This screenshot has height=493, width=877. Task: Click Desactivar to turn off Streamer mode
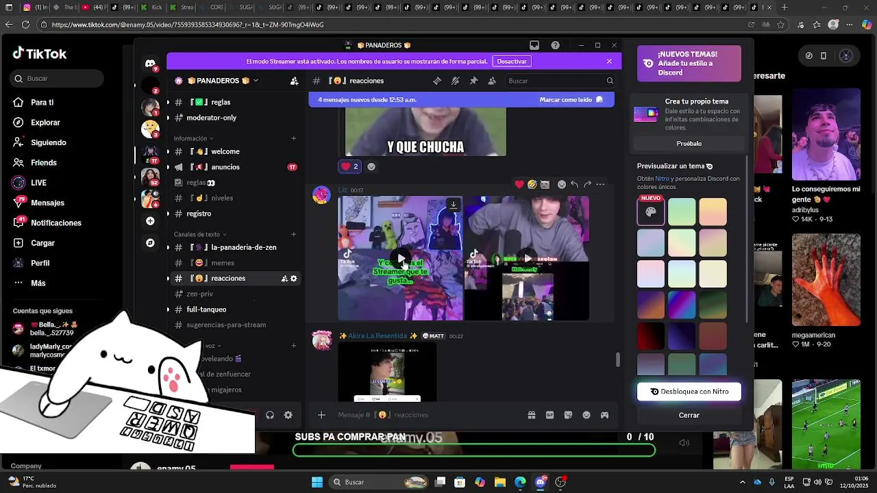pos(512,62)
